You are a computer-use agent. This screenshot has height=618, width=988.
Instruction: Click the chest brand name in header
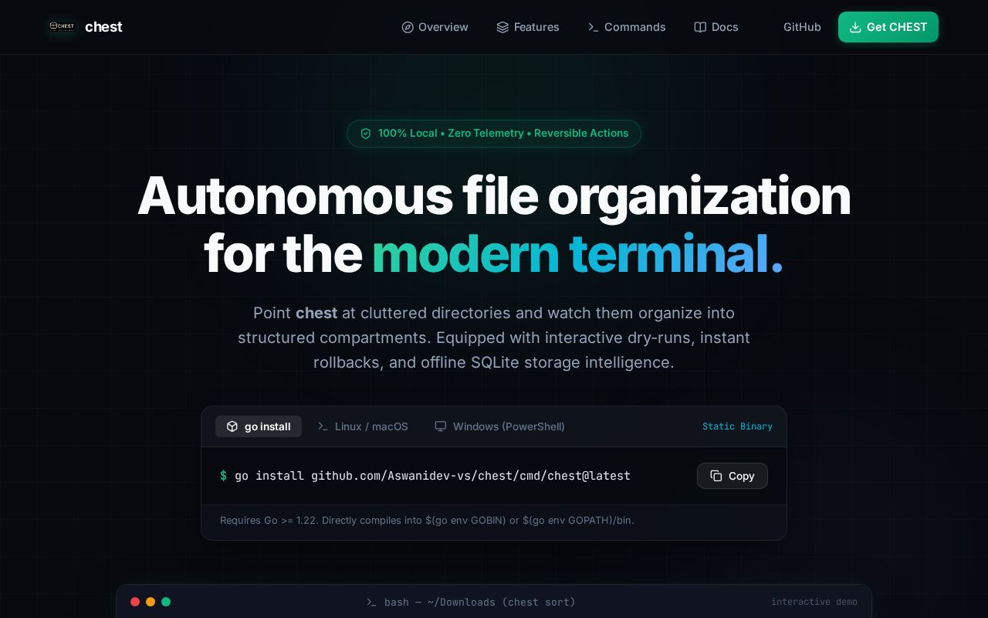(103, 27)
